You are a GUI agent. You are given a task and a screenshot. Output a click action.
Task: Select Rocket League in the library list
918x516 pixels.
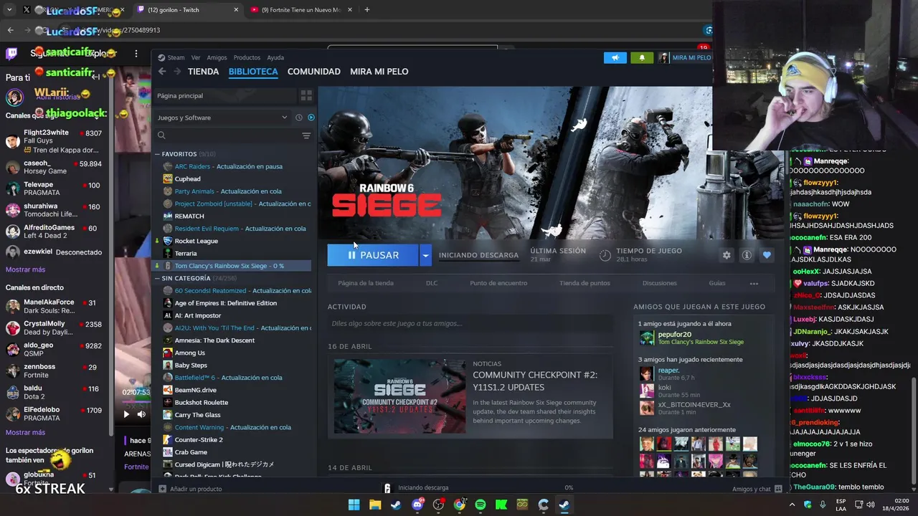click(x=196, y=241)
